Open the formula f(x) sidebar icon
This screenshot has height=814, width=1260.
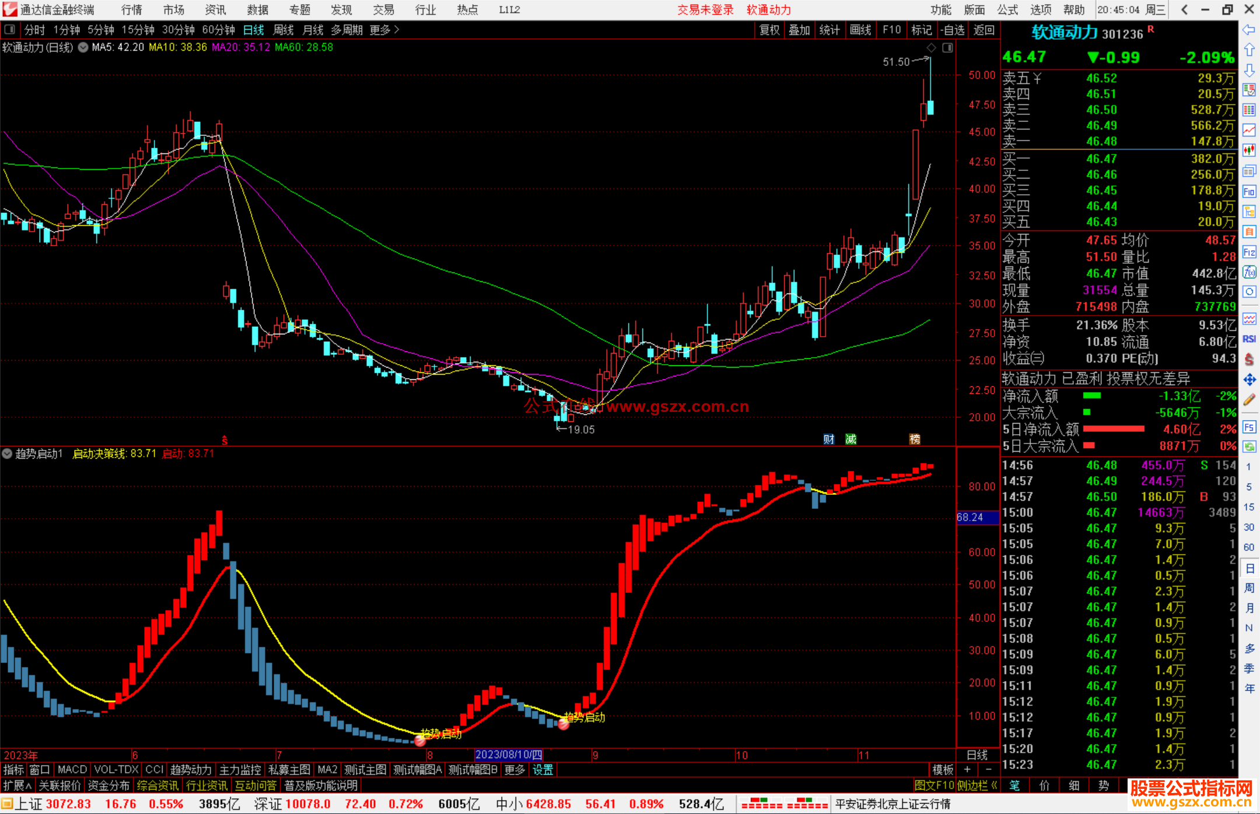point(1249,272)
